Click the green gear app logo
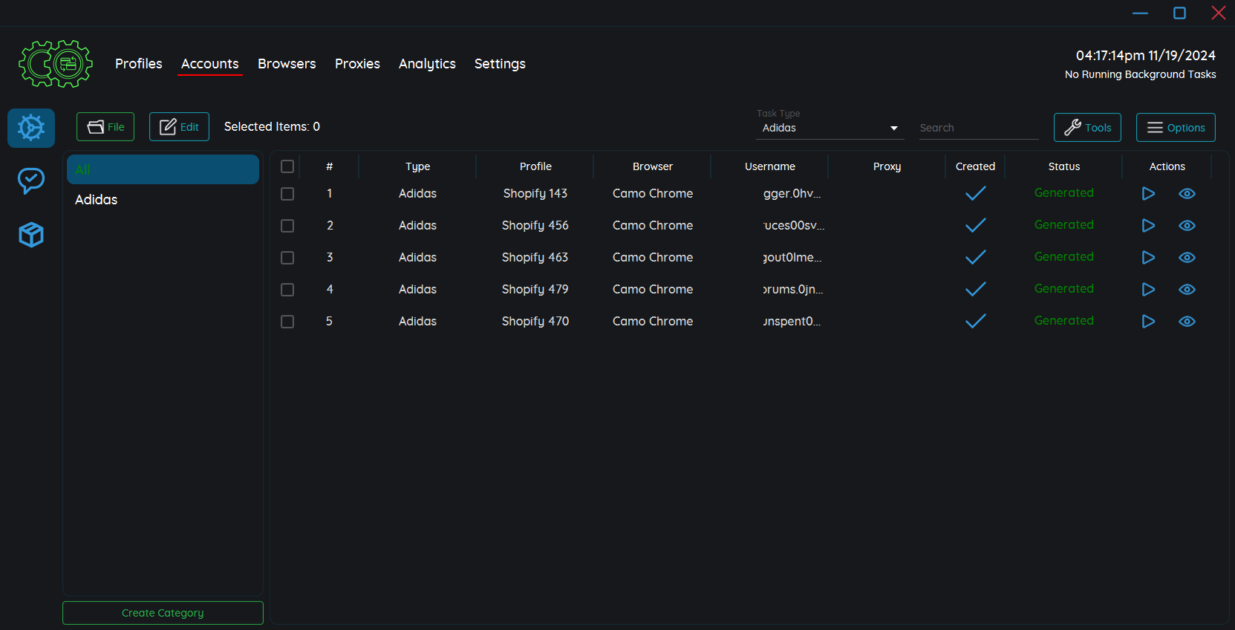1235x630 pixels. (x=56, y=64)
